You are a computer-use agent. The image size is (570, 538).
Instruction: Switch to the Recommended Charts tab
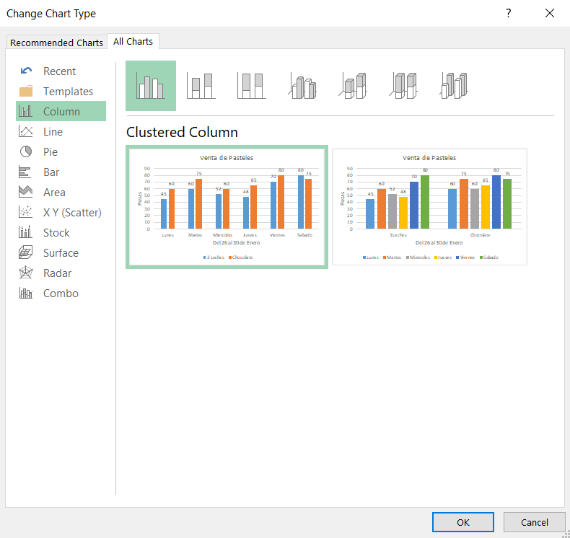pyautogui.click(x=57, y=43)
